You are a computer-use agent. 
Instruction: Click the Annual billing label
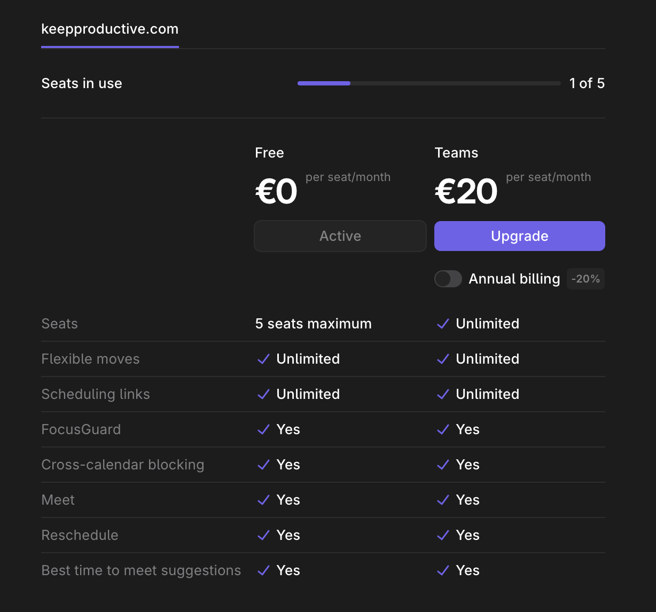tap(514, 279)
